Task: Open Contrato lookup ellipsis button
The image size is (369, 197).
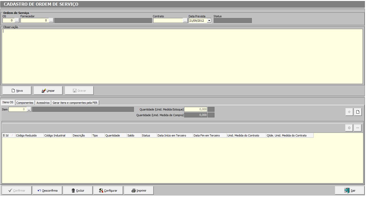Action: [x=185, y=21]
